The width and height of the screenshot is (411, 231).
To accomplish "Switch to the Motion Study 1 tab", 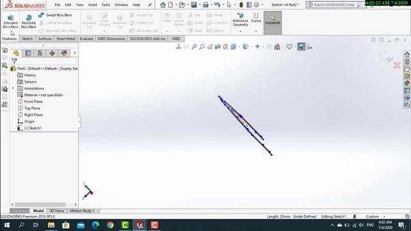I will 82,211.
